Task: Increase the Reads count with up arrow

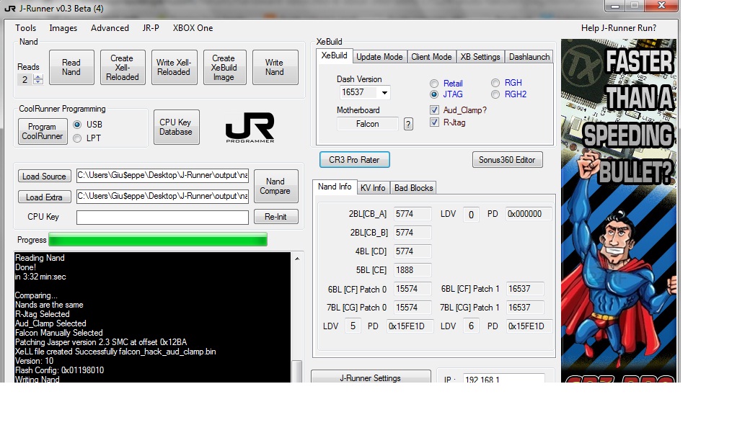Action: 37,77
